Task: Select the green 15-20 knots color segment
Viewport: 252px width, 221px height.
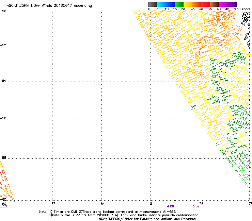Action: [x=179, y=4]
